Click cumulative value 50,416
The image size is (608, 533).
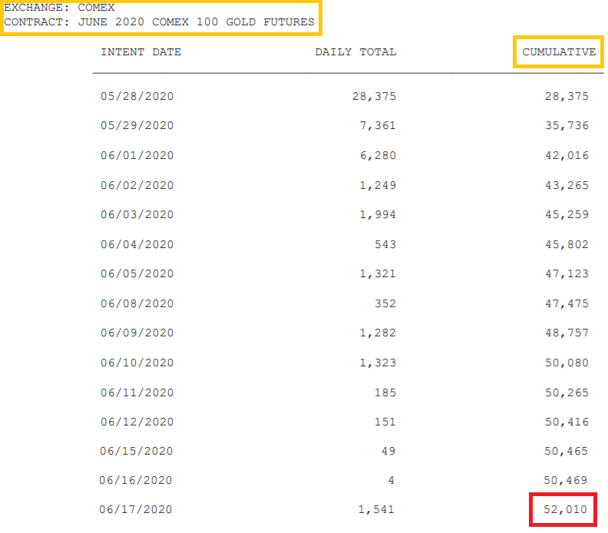point(567,422)
